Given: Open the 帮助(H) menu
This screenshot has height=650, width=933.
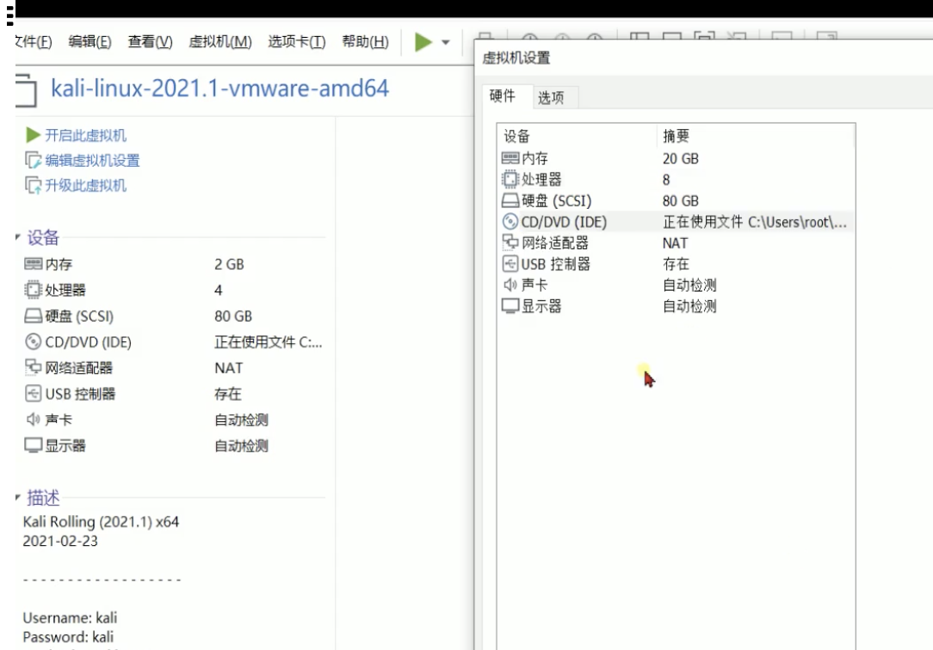Looking at the screenshot, I should pos(365,41).
